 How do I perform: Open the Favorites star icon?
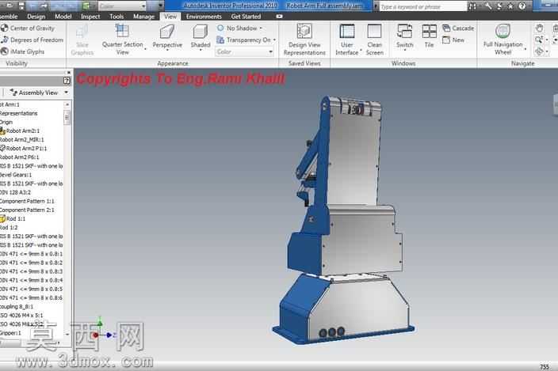pyautogui.click(x=510, y=6)
